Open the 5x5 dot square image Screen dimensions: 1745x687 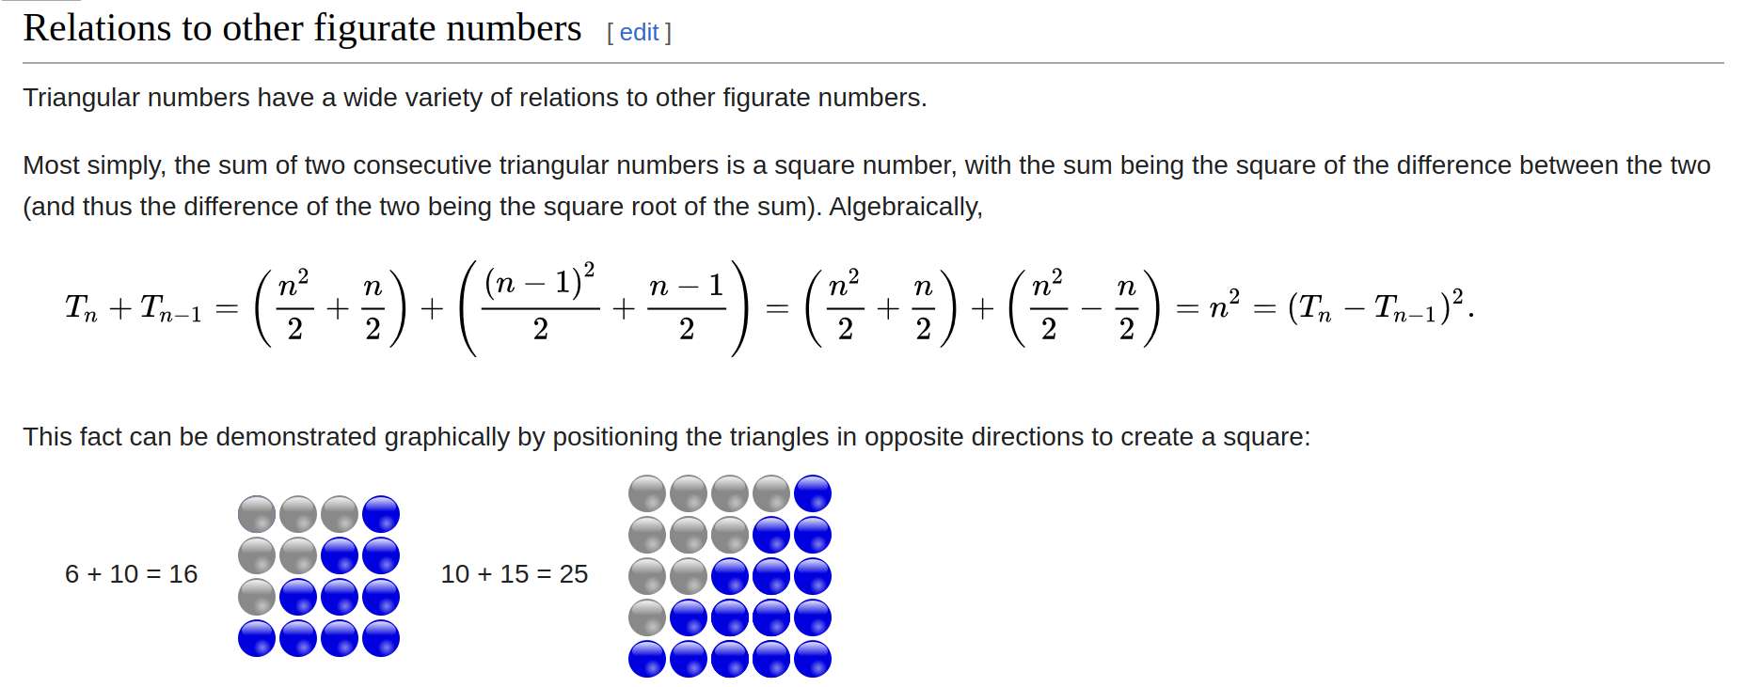(x=730, y=576)
